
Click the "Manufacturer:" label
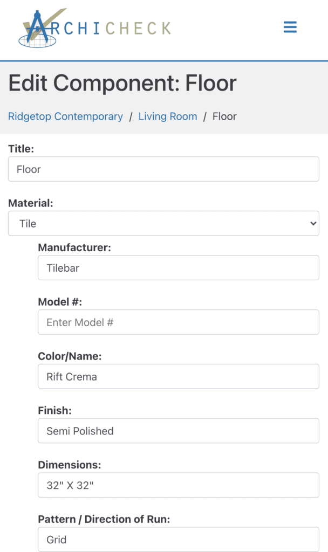pyautogui.click(x=74, y=248)
